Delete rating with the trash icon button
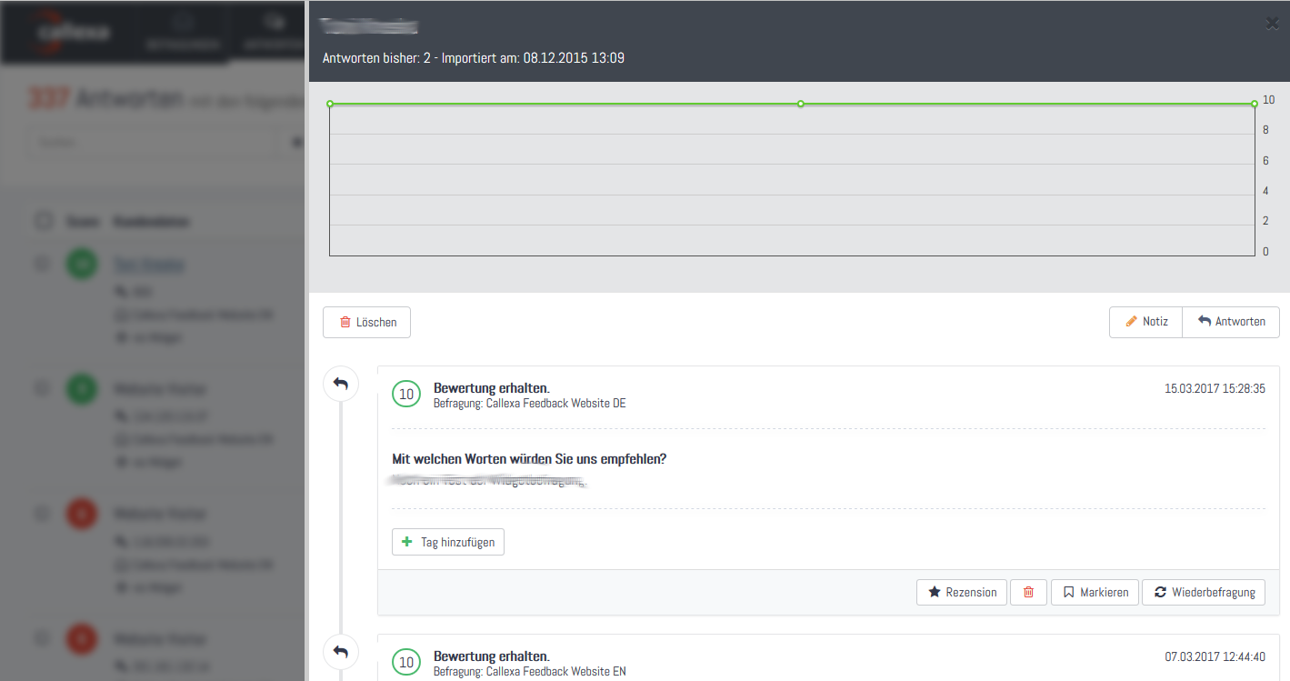Viewport: 1290px width, 681px height. 1029,592
